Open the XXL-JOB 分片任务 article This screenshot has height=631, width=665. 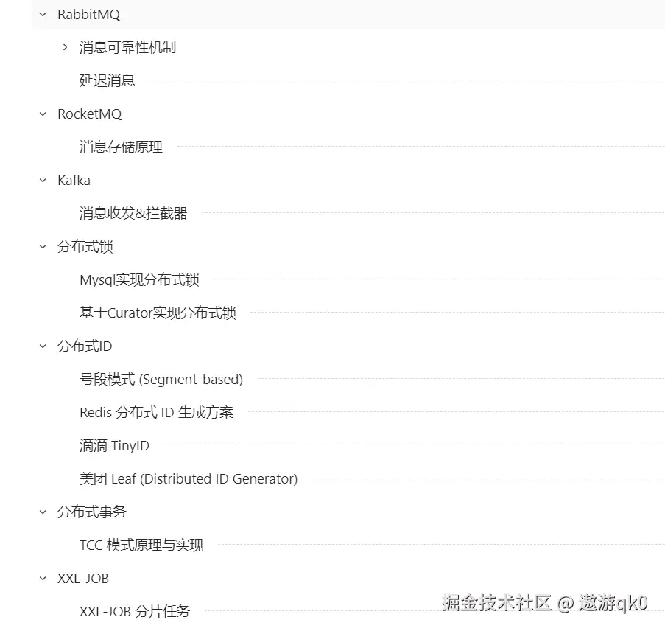pos(135,612)
